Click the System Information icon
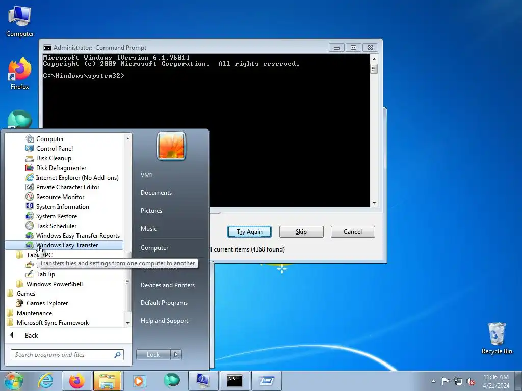The height and width of the screenshot is (391, 522). click(30, 207)
